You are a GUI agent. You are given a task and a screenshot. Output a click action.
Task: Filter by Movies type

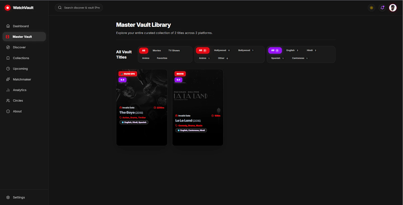pos(157,50)
